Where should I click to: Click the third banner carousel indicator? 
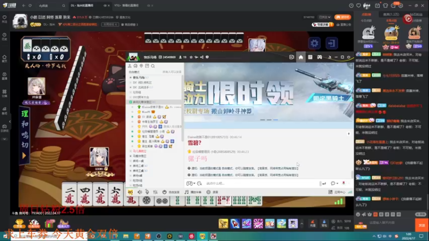[276, 119]
